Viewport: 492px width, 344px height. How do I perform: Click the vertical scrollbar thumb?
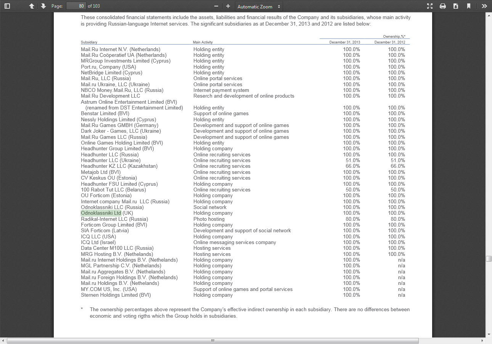(489, 259)
